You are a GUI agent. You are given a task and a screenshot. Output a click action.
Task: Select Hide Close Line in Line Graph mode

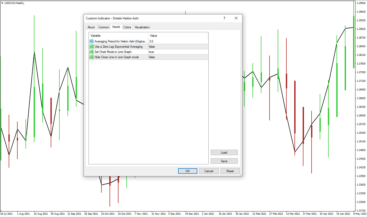pyautogui.click(x=148, y=57)
